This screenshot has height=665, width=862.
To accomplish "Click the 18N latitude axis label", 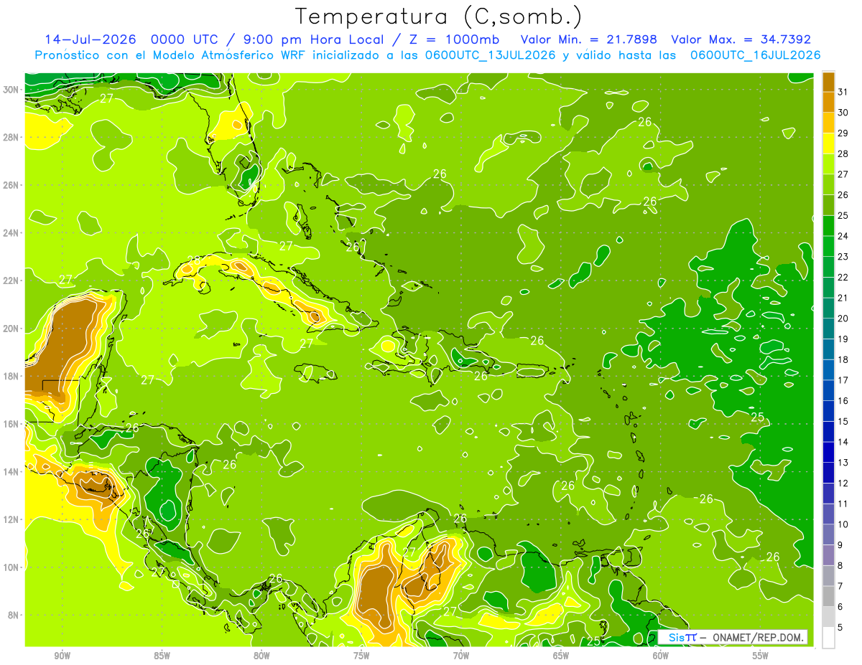I will 10,376.
